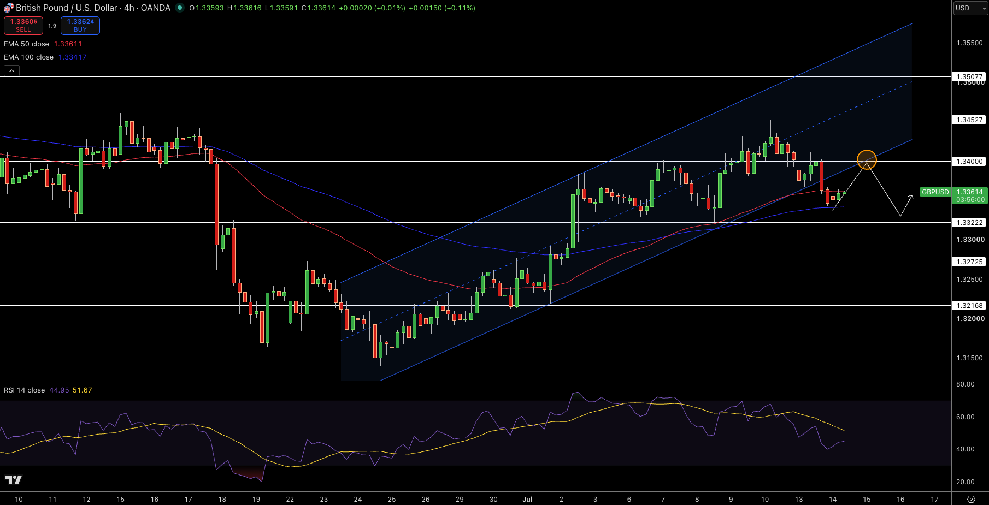Image resolution: width=989 pixels, height=505 pixels.
Task: Collapse the indicator legend chevron
Action: tap(11, 70)
